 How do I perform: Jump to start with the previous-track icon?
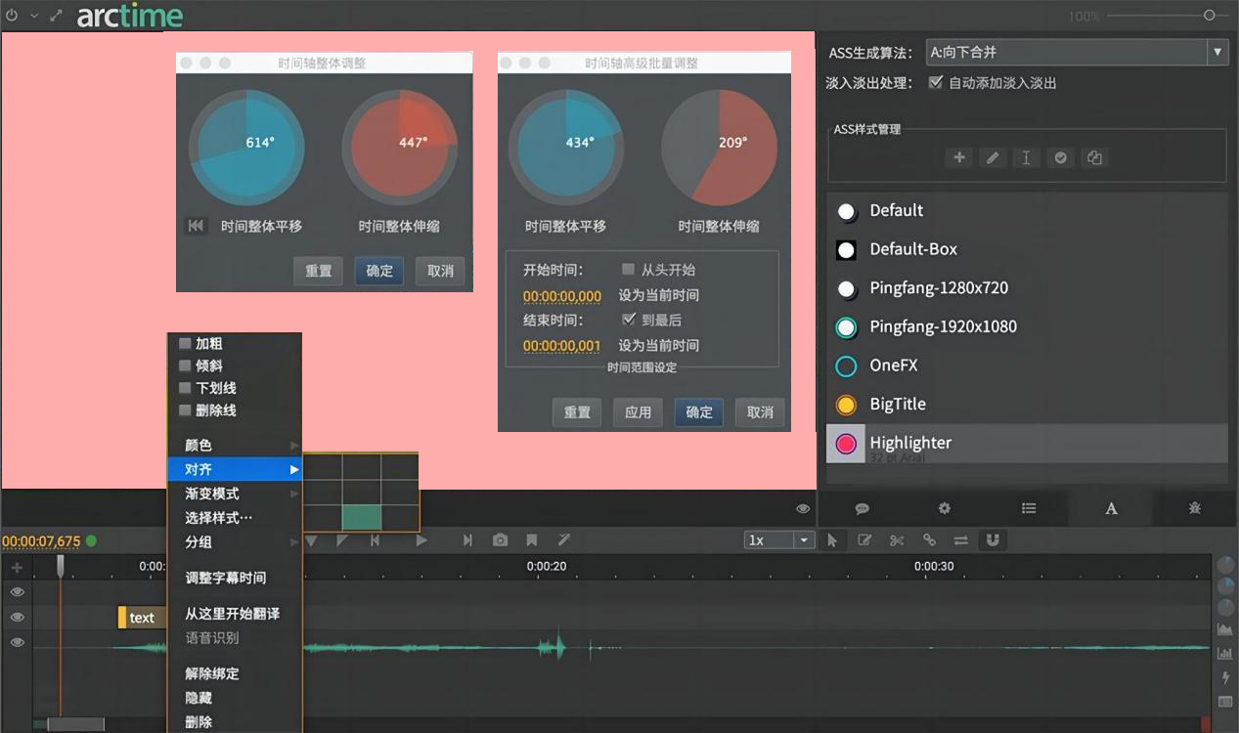pyautogui.click(x=375, y=539)
